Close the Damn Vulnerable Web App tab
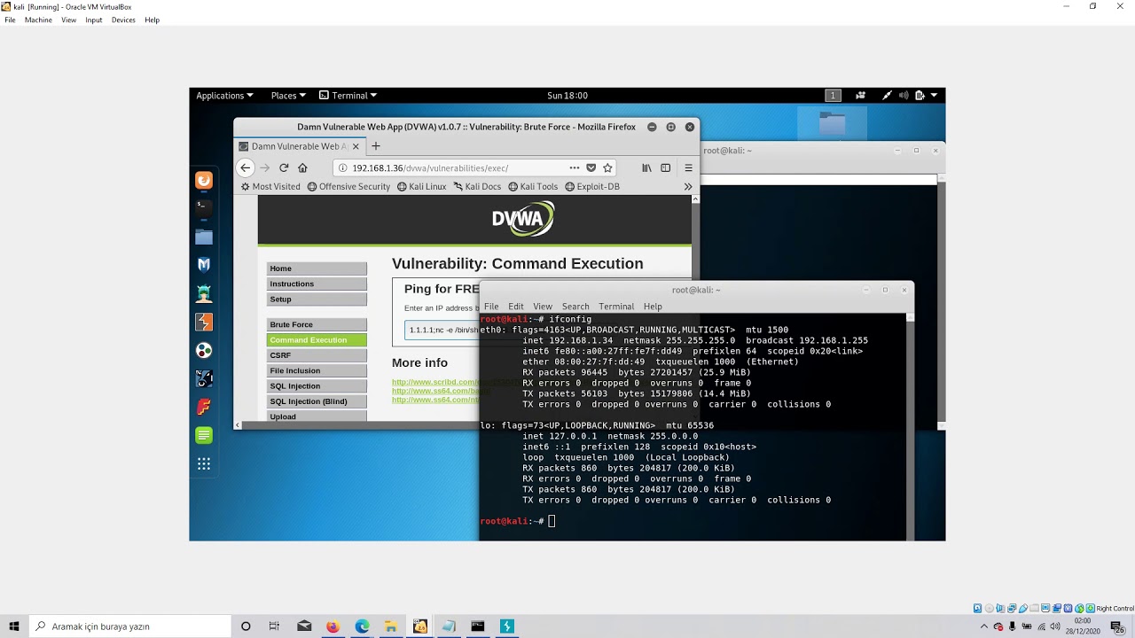The height and width of the screenshot is (638, 1135). [x=356, y=146]
